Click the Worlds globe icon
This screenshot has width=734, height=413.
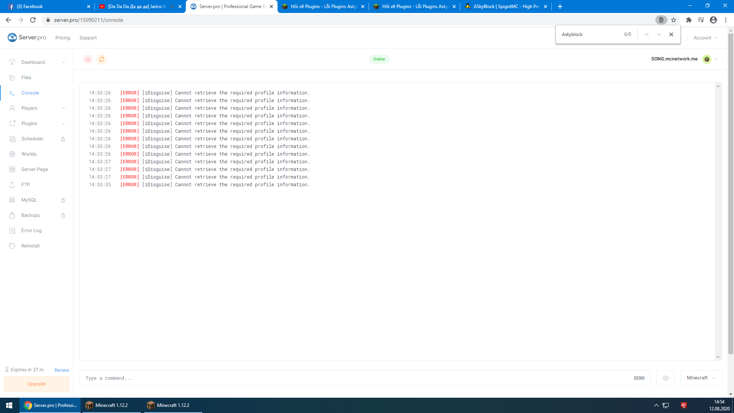point(12,154)
